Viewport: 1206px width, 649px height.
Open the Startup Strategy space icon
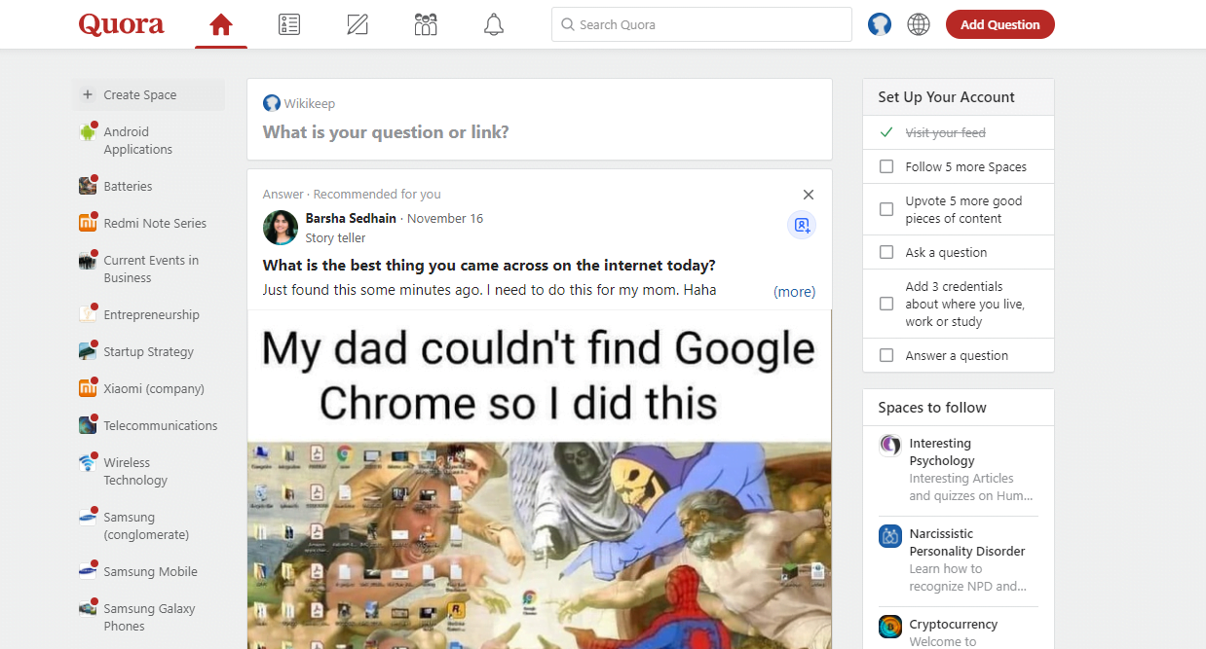[x=88, y=351]
